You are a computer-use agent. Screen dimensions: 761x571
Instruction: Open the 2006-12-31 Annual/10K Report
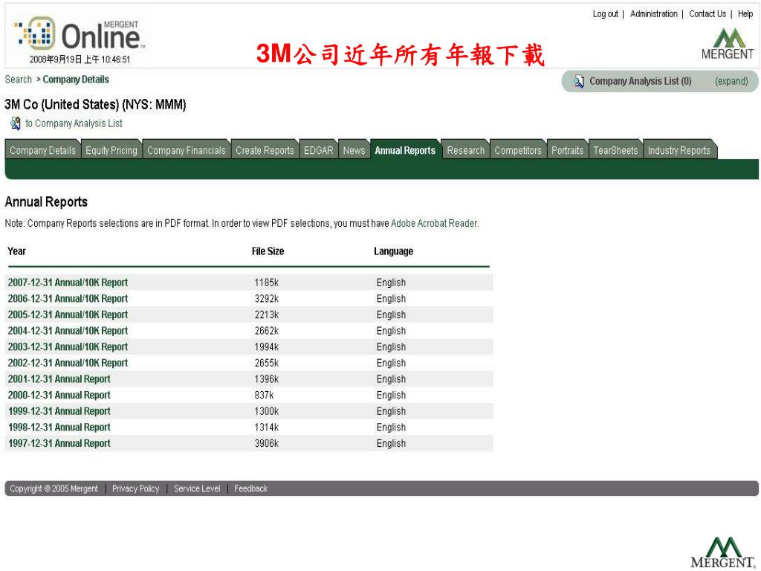(68, 298)
